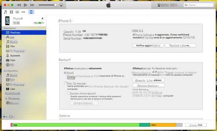Select the iCloud backup radio option
Screen dimensions: 217x131
64,73
